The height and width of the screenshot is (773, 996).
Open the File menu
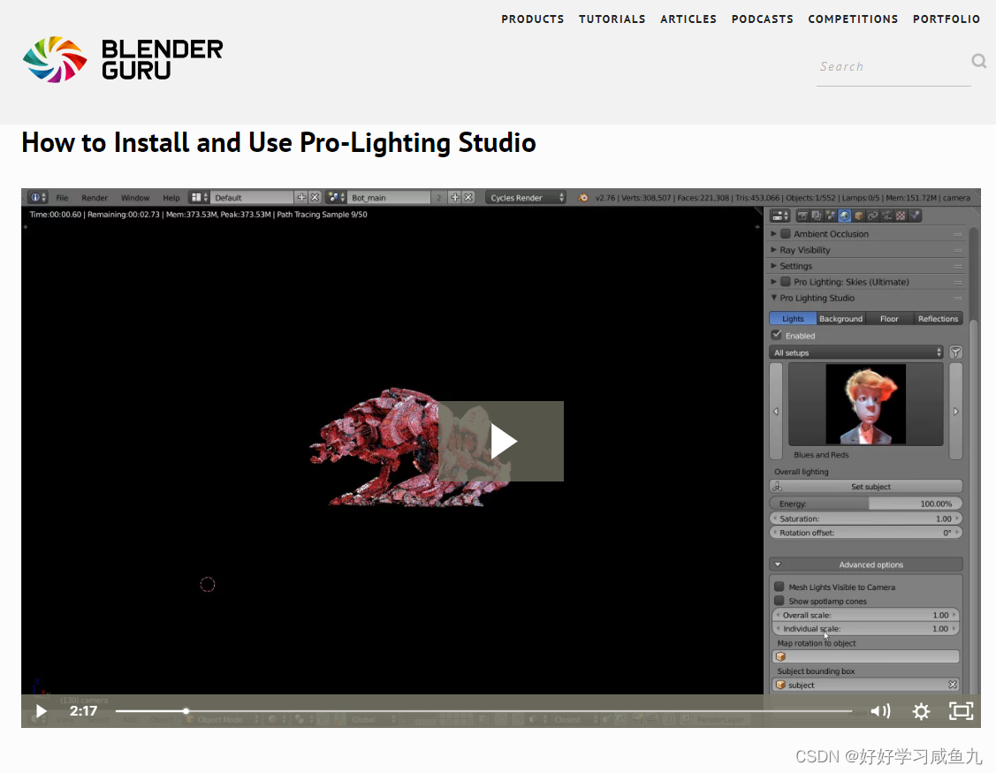pos(62,198)
